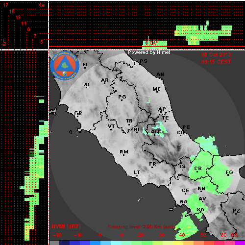Image resolution: width=245 pixels, height=245 pixels.
Task: Click the 9 km altitude label
Action: (x=29, y=29)
